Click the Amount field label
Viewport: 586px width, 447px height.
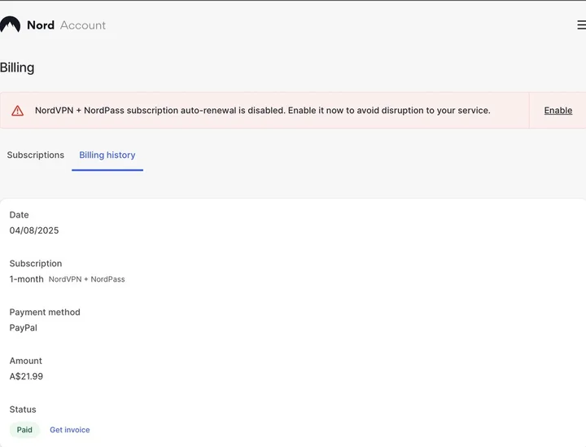(26, 361)
